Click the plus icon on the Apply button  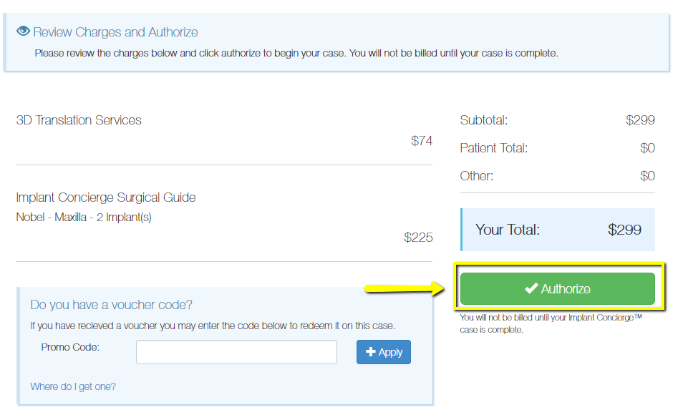click(x=371, y=351)
